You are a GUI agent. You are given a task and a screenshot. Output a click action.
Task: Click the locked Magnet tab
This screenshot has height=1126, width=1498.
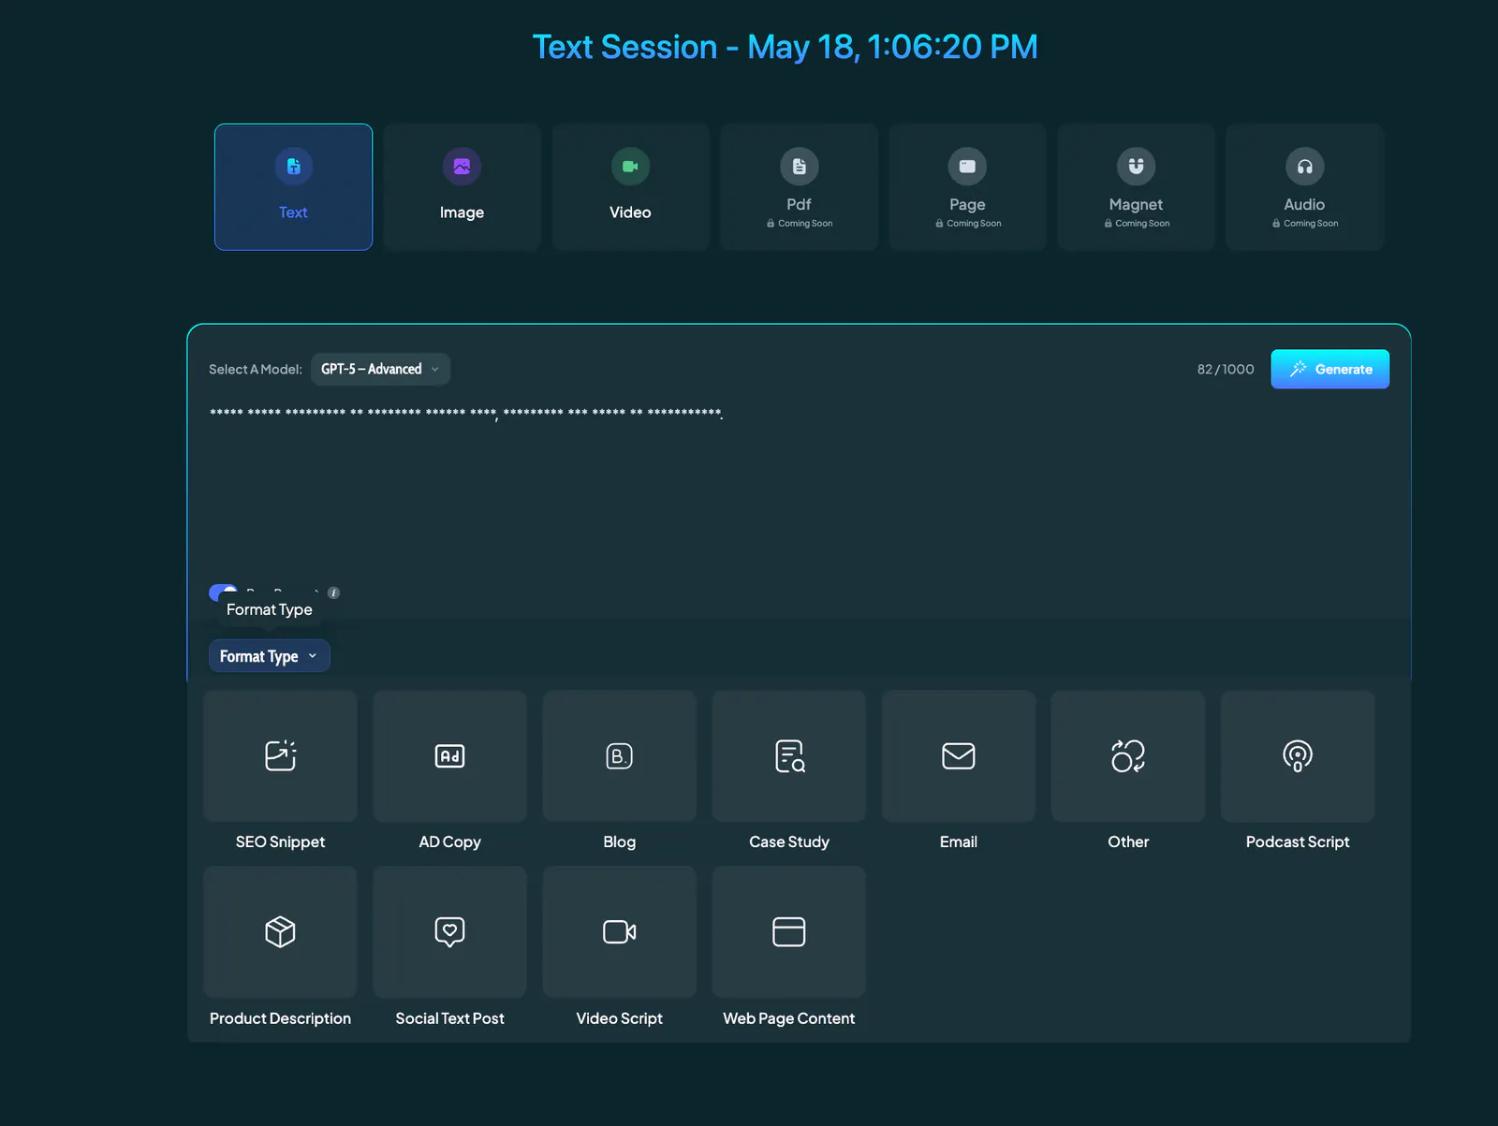(x=1136, y=187)
